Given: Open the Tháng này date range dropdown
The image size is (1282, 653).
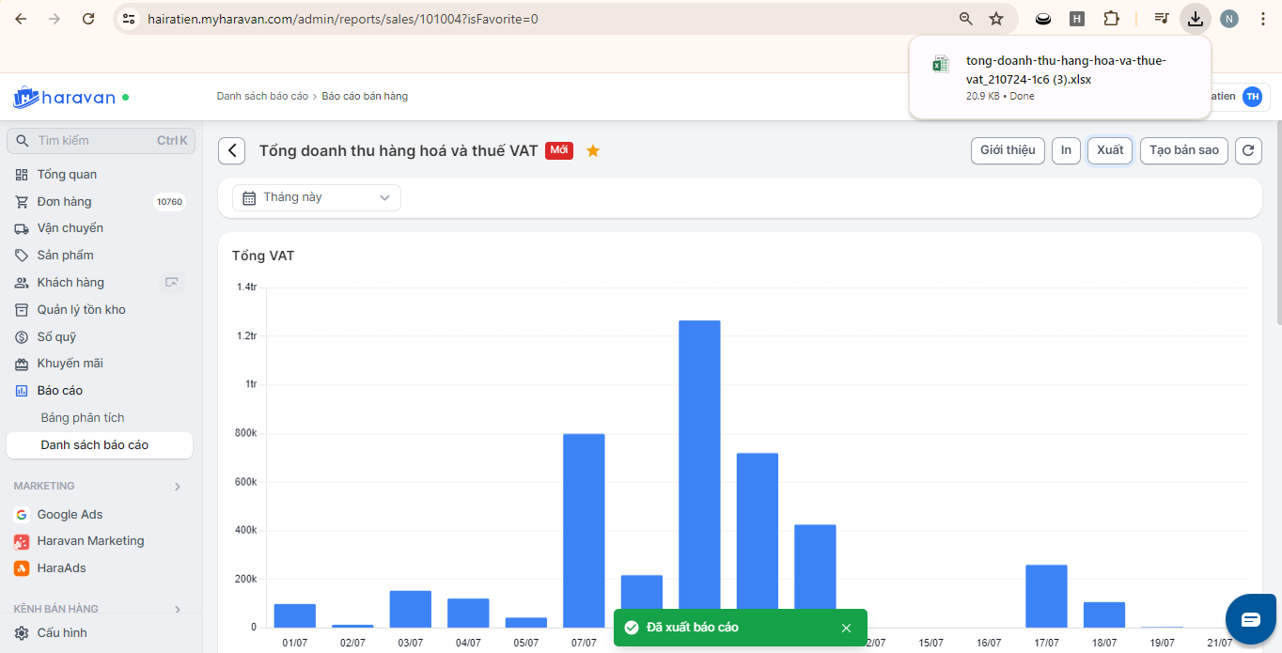Looking at the screenshot, I should tap(317, 197).
